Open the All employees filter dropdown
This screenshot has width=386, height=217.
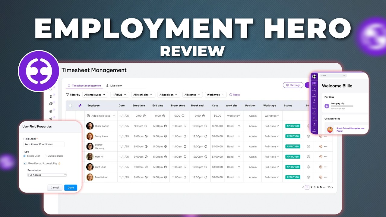coord(95,95)
